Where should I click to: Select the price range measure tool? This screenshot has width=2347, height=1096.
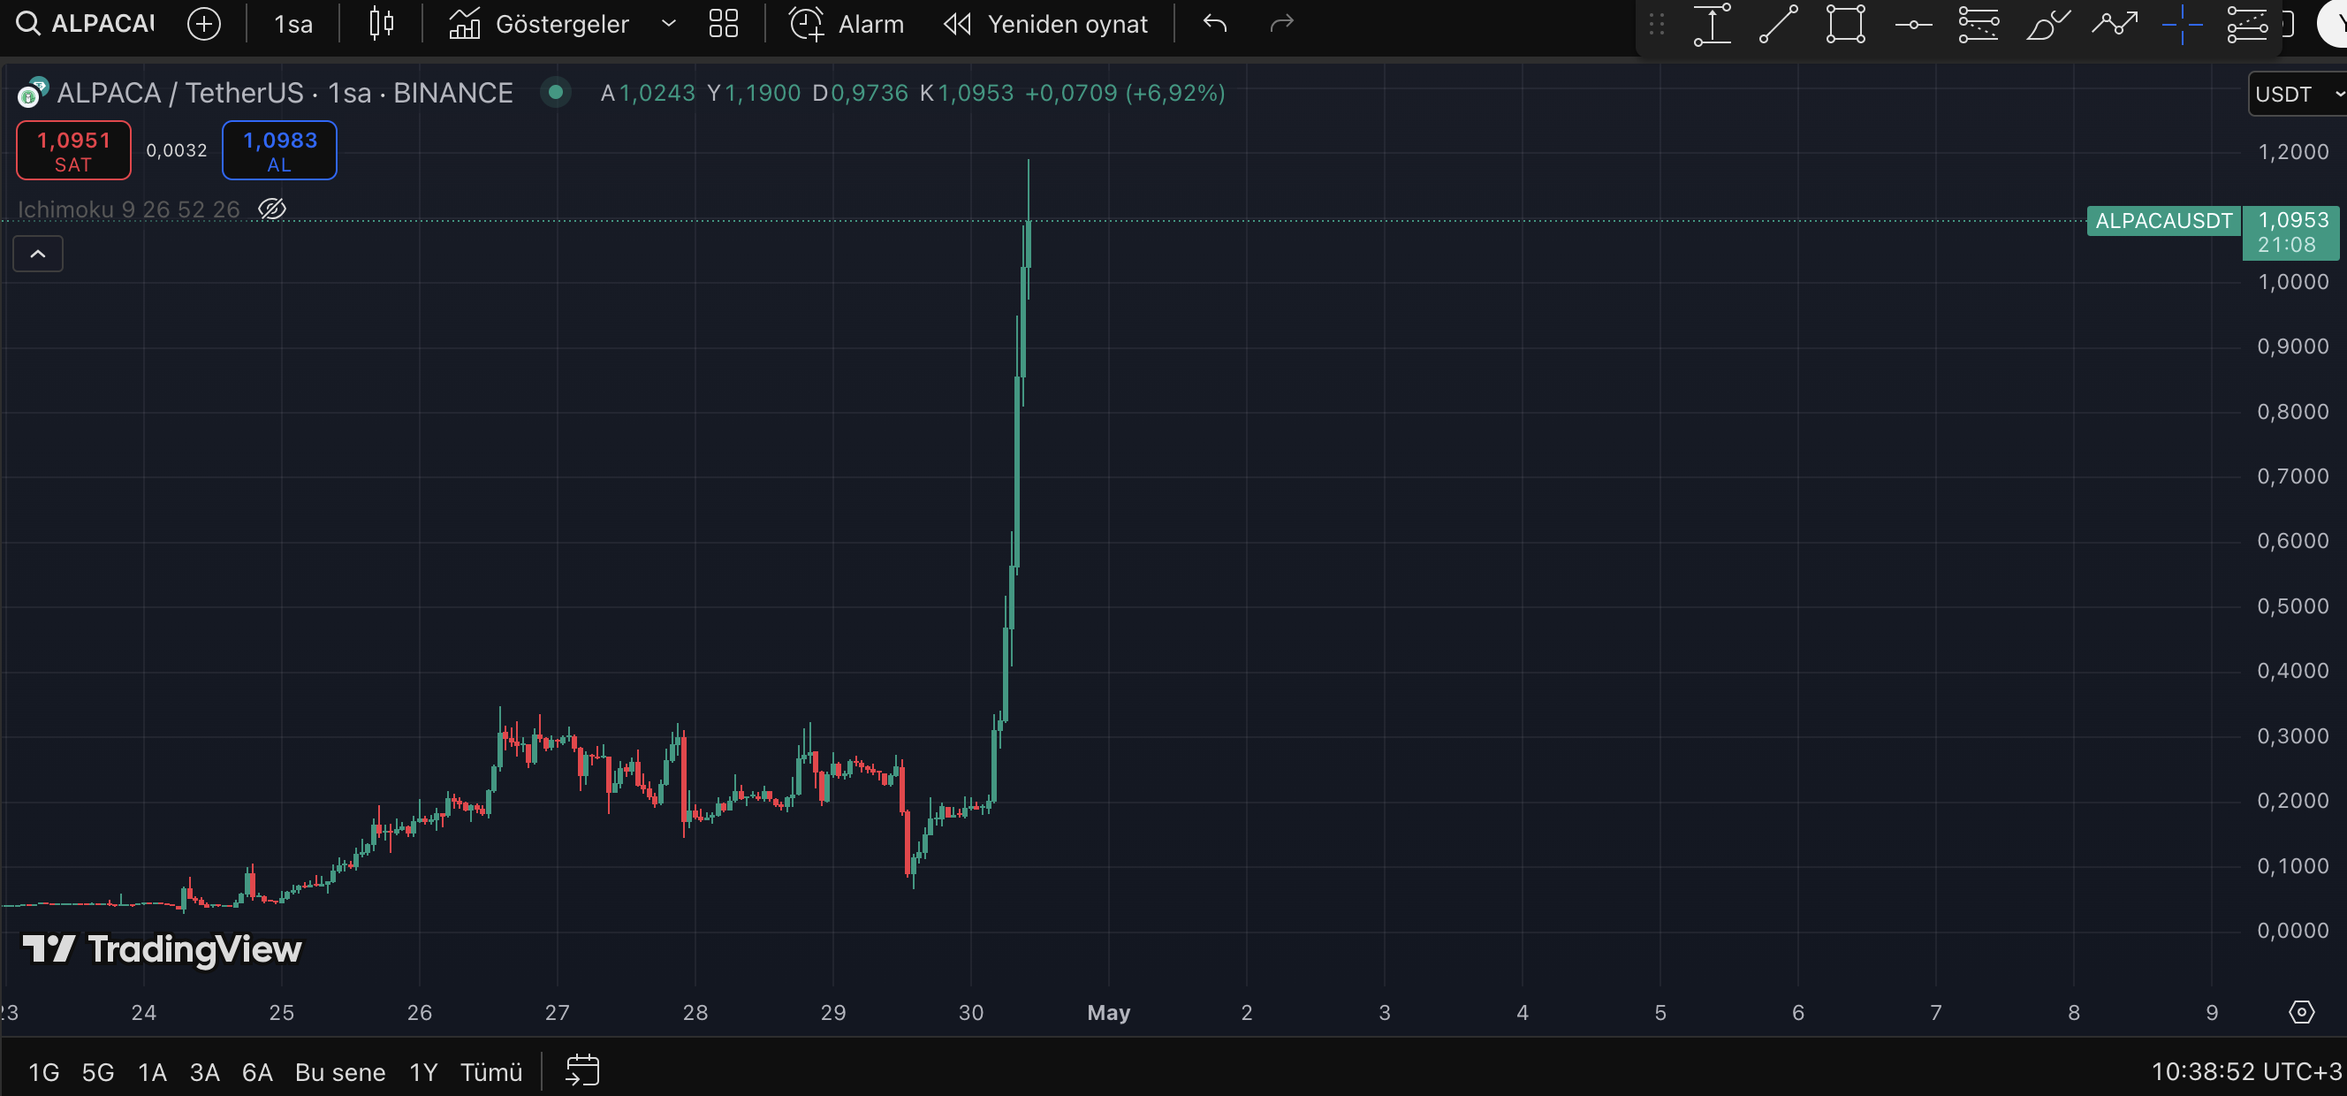click(1713, 25)
